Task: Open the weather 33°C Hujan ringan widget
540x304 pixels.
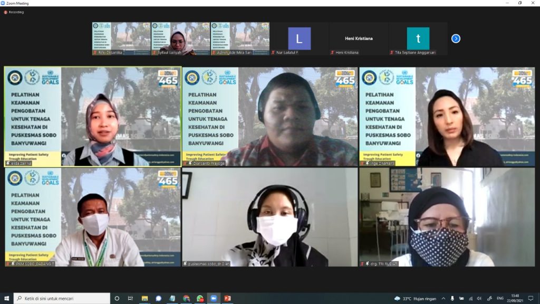Action: (415, 299)
